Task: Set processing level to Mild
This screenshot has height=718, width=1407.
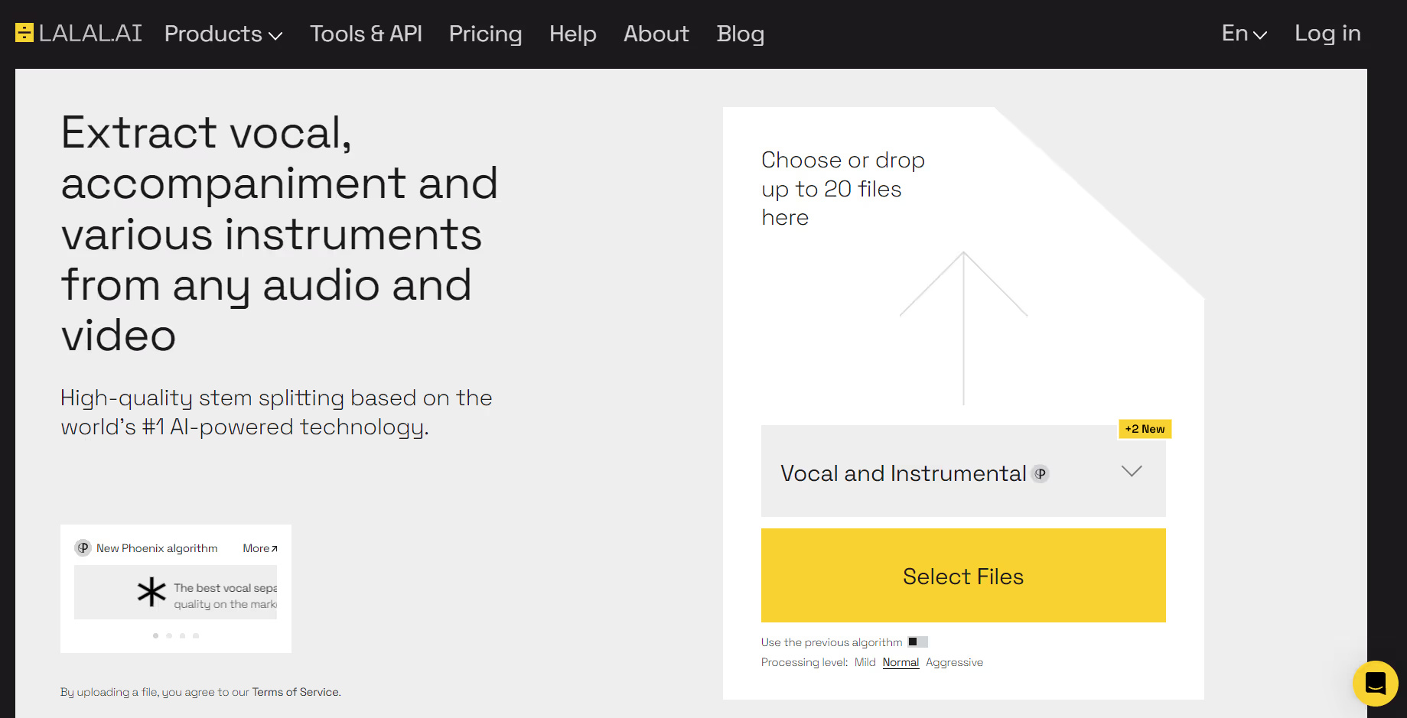Action: pyautogui.click(x=865, y=662)
